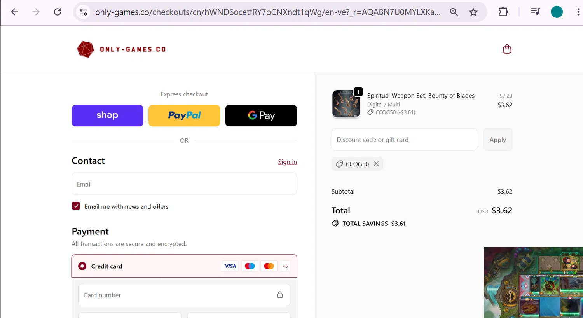The height and width of the screenshot is (318, 583).
Task: Open the teal profile avatar
Action: pyautogui.click(x=557, y=12)
